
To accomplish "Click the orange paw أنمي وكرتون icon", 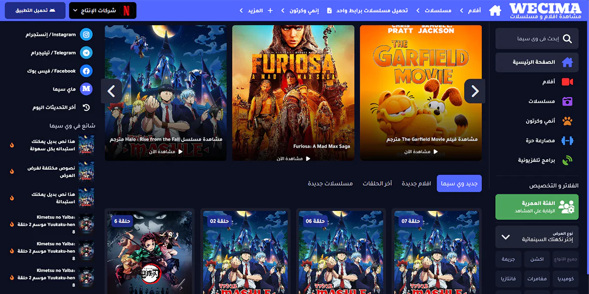I will coord(567,121).
